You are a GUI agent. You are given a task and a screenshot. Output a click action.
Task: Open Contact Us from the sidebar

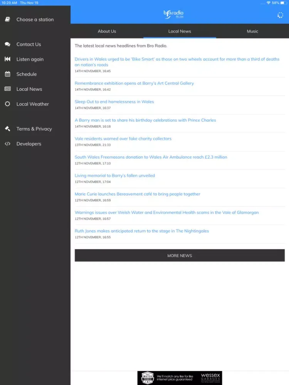tap(35, 44)
